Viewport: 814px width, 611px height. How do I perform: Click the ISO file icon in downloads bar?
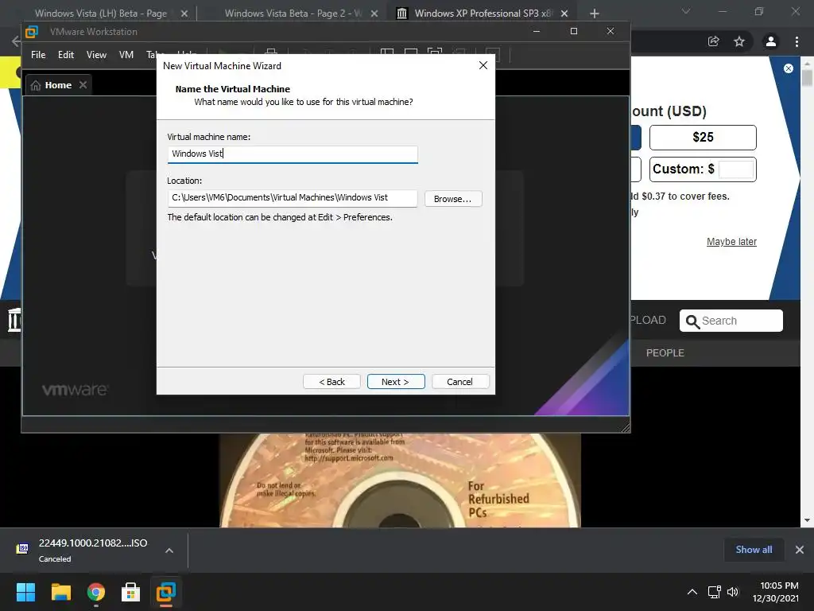pyautogui.click(x=23, y=549)
